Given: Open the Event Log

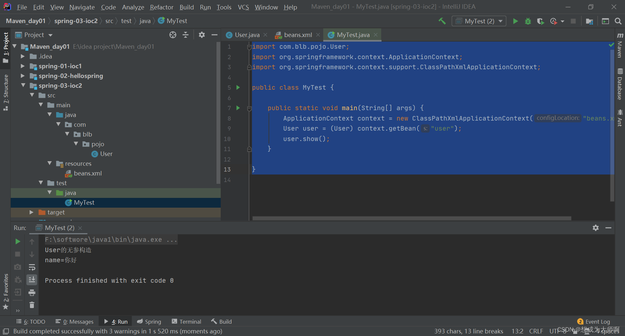Looking at the screenshot, I should [x=594, y=322].
